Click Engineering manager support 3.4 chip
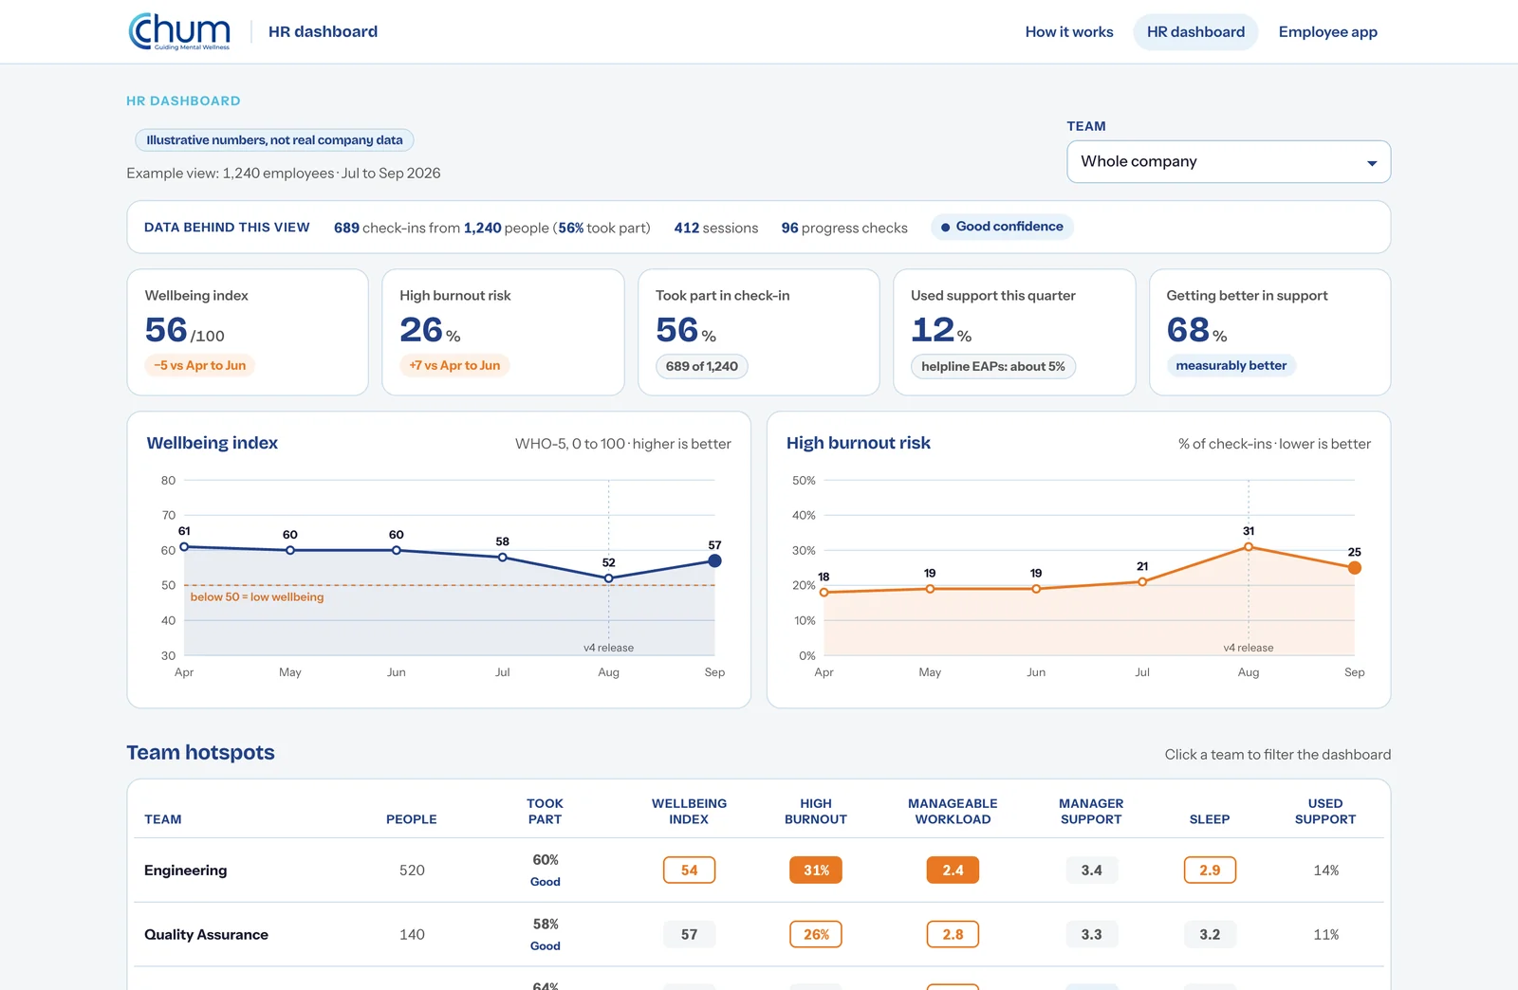The width and height of the screenshot is (1518, 990). pos(1092,871)
